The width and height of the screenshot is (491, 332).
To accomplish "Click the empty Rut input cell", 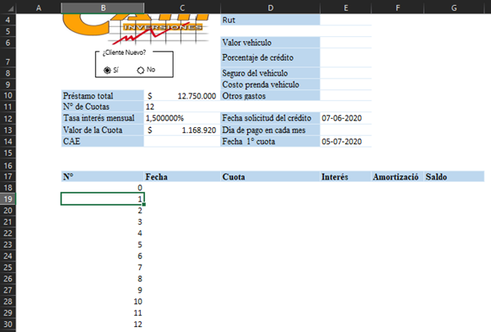I will (345, 20).
